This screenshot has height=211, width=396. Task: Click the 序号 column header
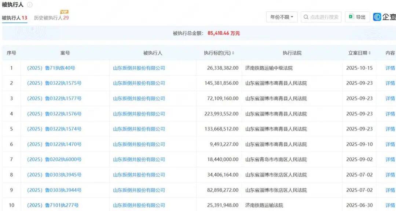(11, 53)
